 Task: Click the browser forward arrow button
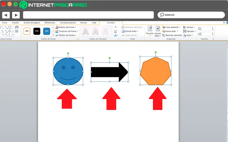tap(16, 15)
